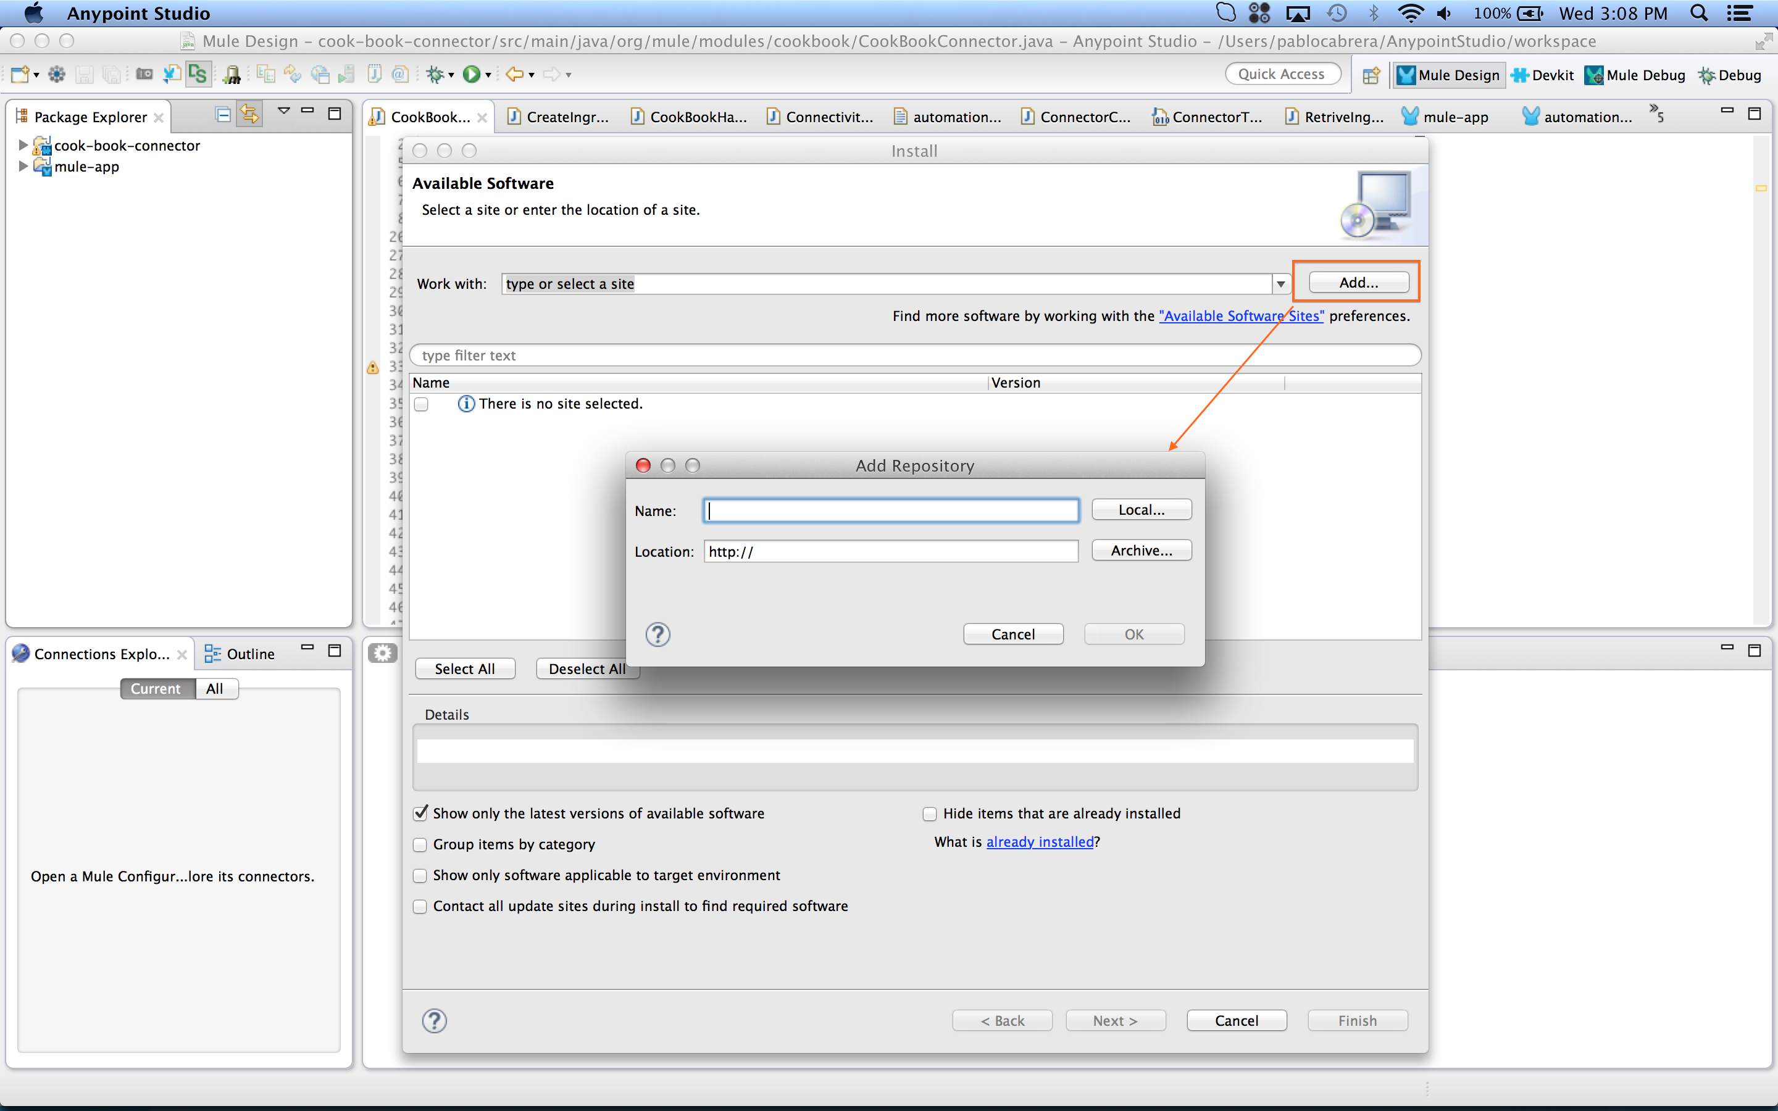1778x1111 pixels.
Task: Expand the mule-app project
Action: click(x=22, y=166)
